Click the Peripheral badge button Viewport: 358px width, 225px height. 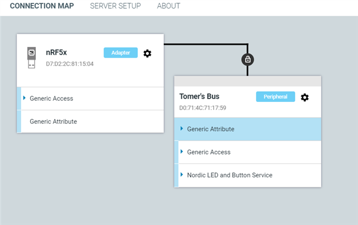coord(275,97)
